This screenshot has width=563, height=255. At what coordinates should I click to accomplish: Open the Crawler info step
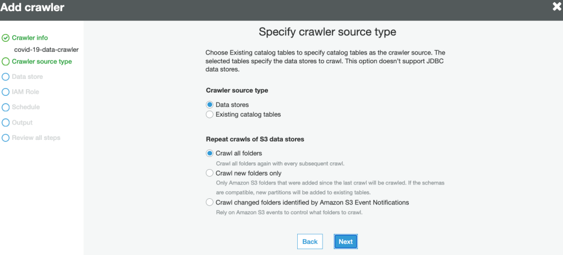tap(30, 38)
